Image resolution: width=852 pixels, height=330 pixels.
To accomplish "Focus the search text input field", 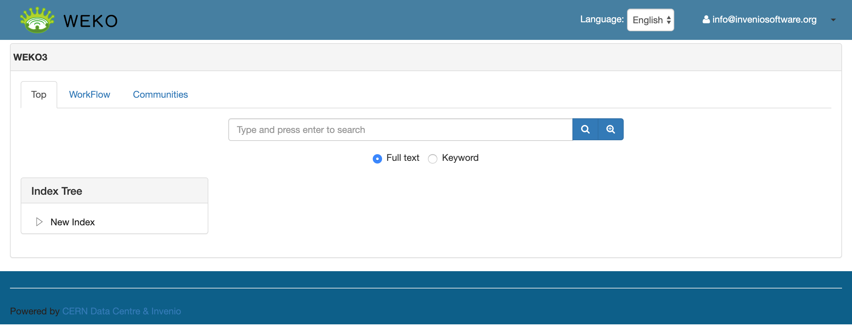I will click(400, 130).
